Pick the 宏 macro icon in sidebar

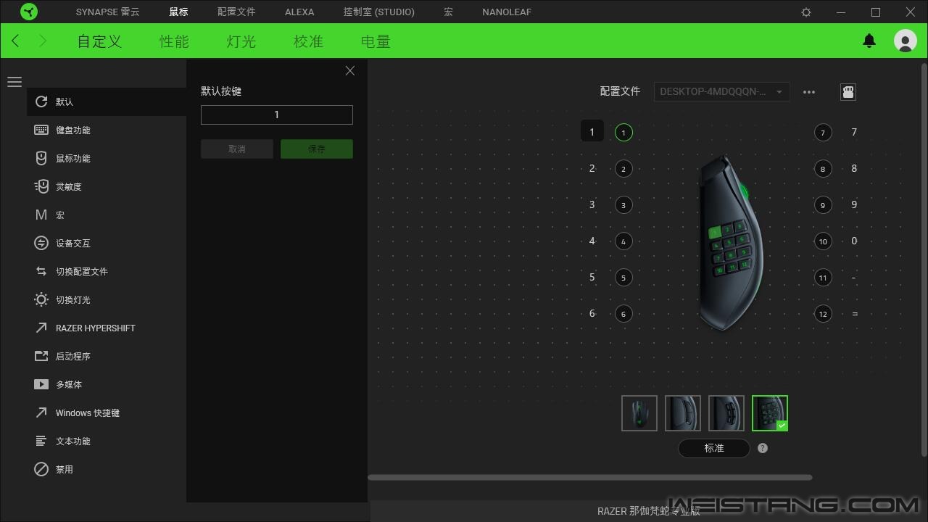coord(41,215)
